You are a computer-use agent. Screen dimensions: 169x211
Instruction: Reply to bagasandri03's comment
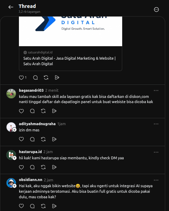pyautogui.click(x=32, y=111)
